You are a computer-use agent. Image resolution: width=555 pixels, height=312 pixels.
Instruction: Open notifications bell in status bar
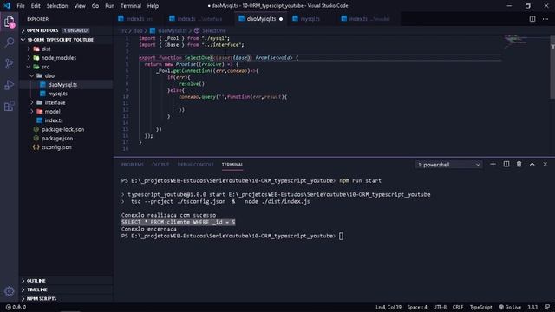pyautogui.click(x=547, y=307)
